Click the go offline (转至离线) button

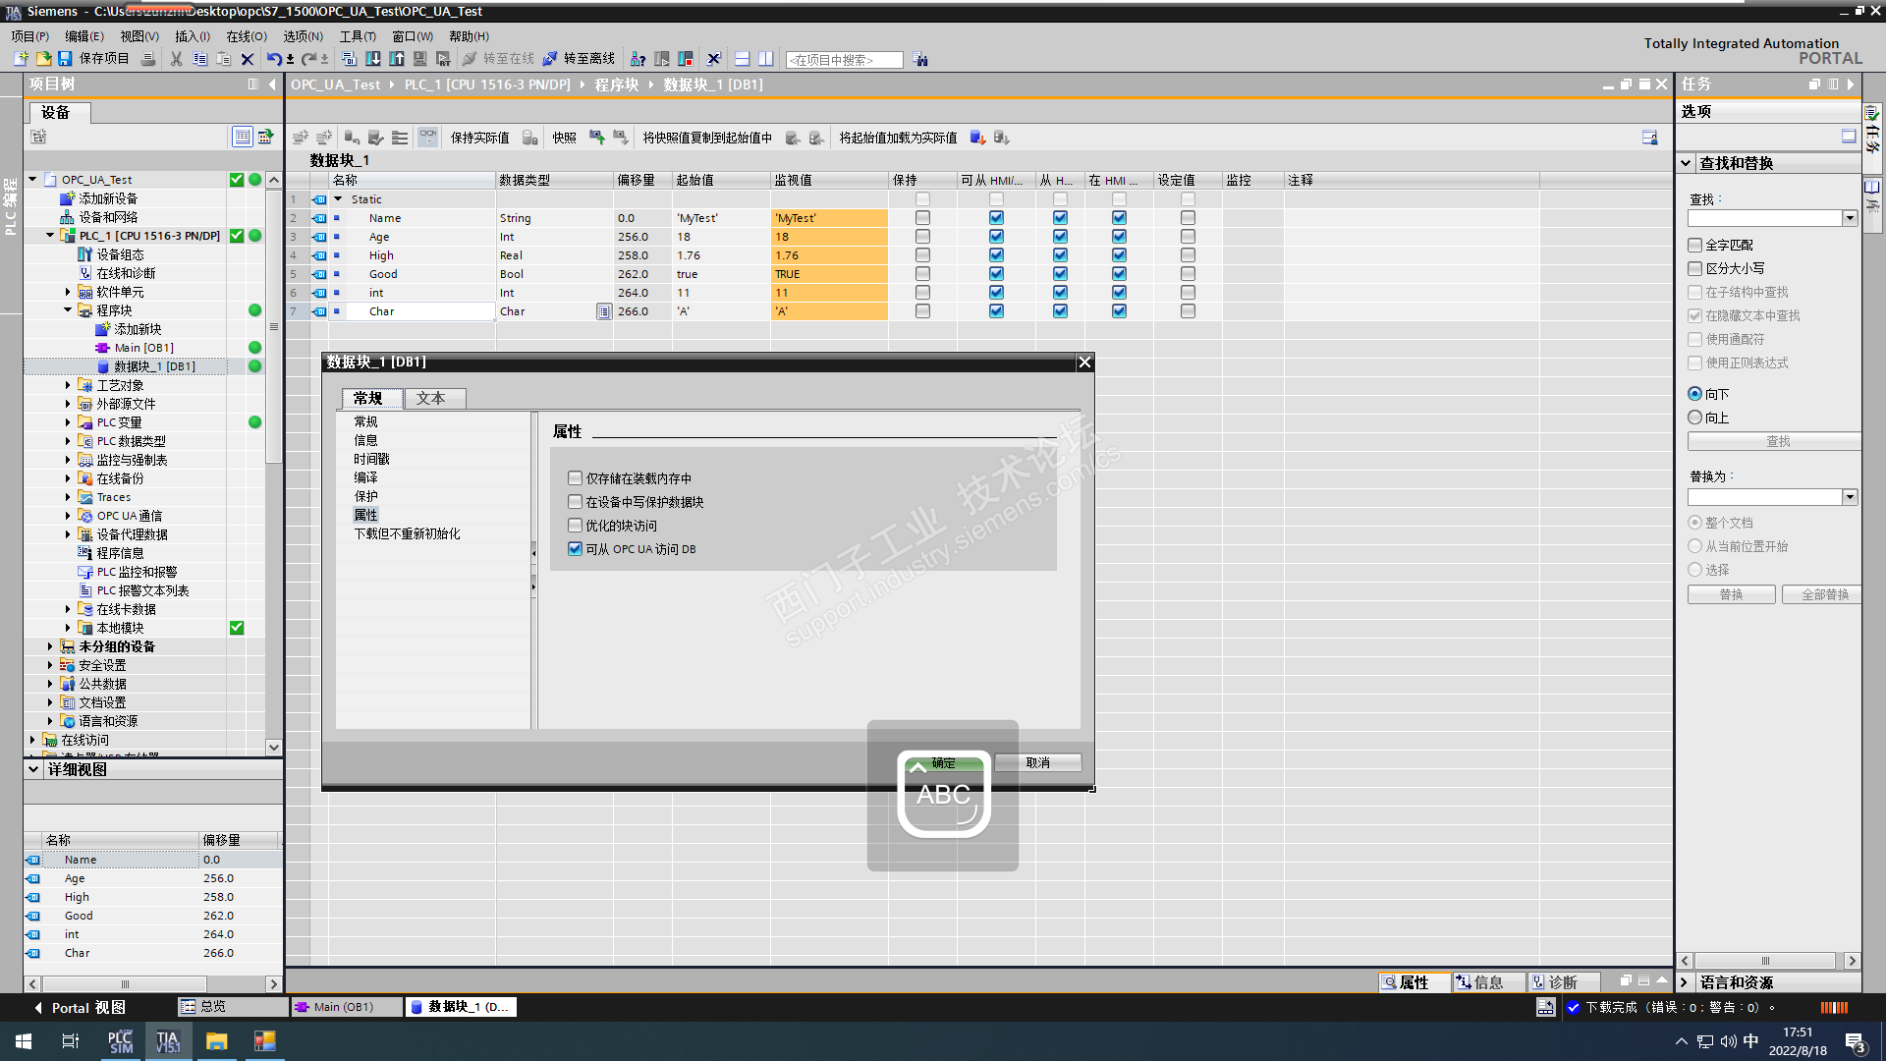[580, 59]
